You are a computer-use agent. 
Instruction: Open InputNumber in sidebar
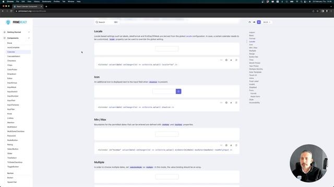13,96
